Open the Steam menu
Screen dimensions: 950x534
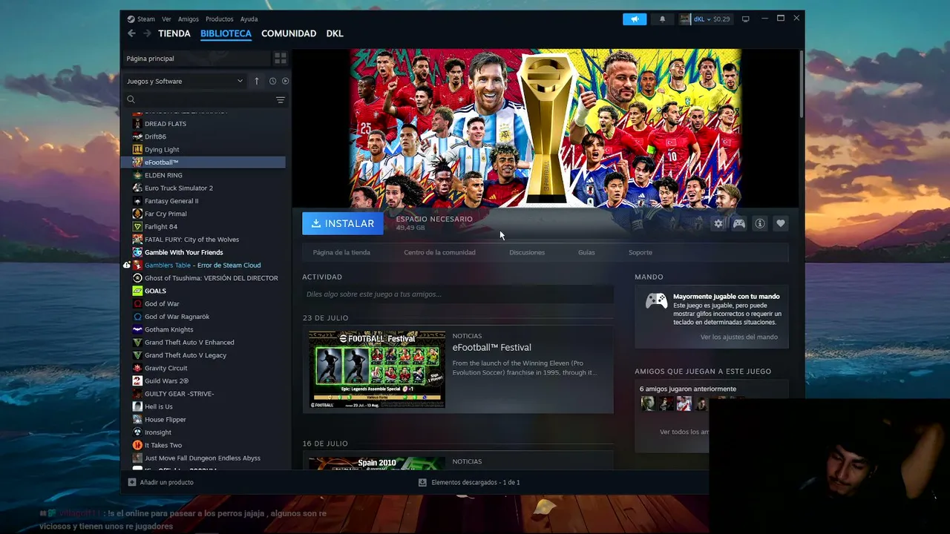(x=146, y=19)
